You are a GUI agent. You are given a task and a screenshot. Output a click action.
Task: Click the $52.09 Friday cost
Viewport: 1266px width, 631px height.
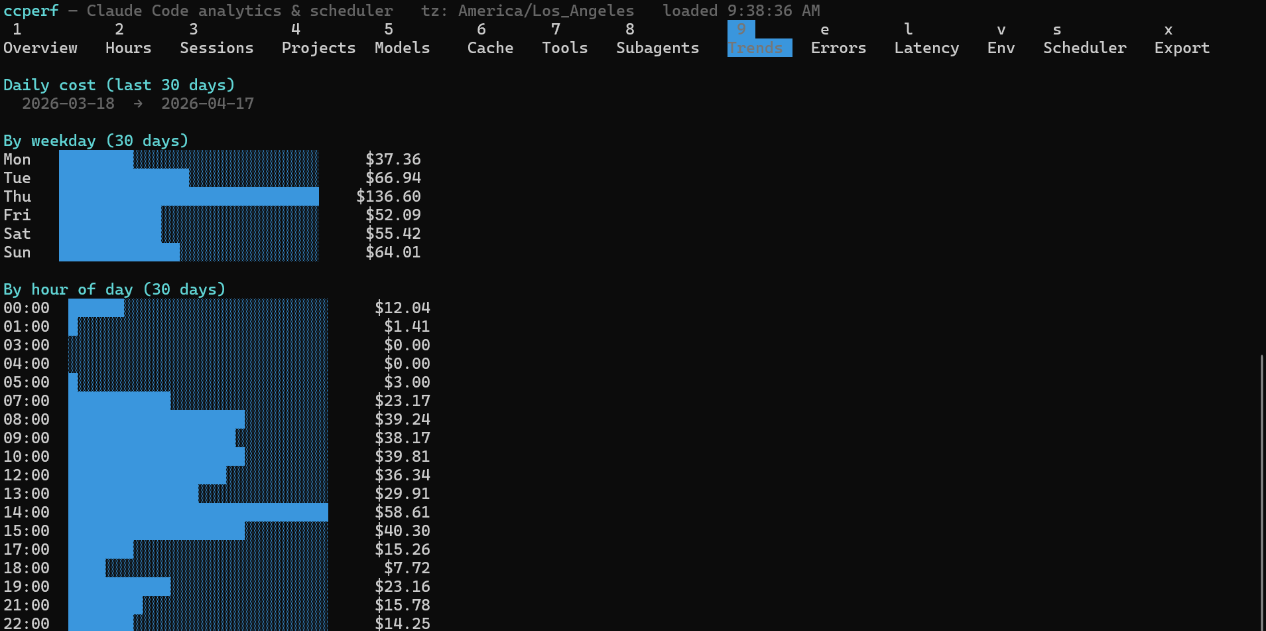[x=393, y=215]
